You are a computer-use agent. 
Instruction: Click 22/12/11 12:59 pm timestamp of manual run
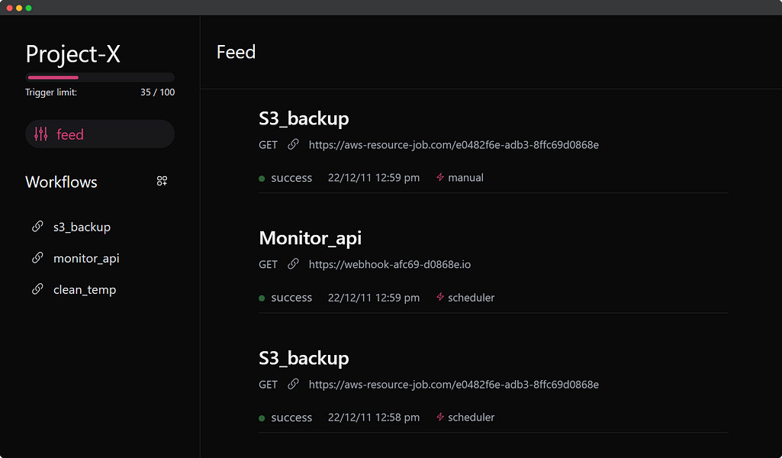374,178
